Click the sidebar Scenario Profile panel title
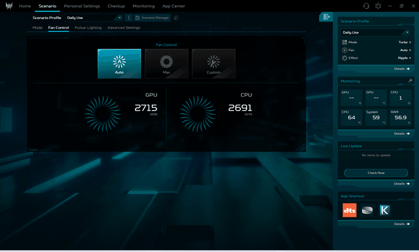The height and width of the screenshot is (252, 419). 355,21
